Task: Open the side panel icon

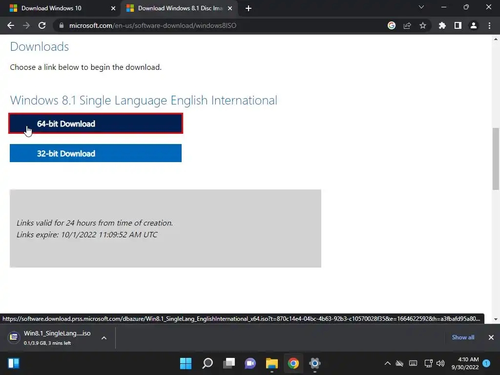Action: (458, 25)
